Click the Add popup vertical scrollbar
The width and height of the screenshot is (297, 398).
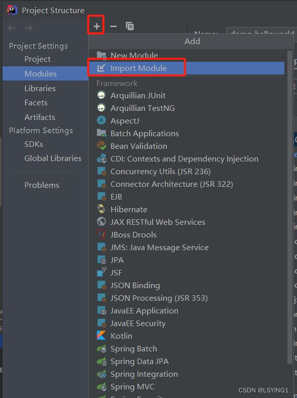(x=289, y=207)
